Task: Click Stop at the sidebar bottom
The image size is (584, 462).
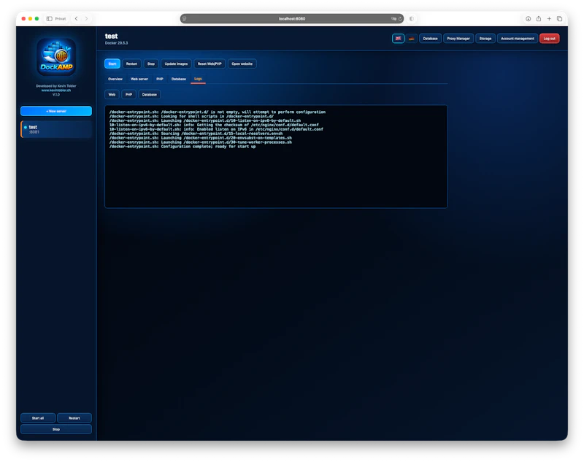Action: (x=56, y=429)
